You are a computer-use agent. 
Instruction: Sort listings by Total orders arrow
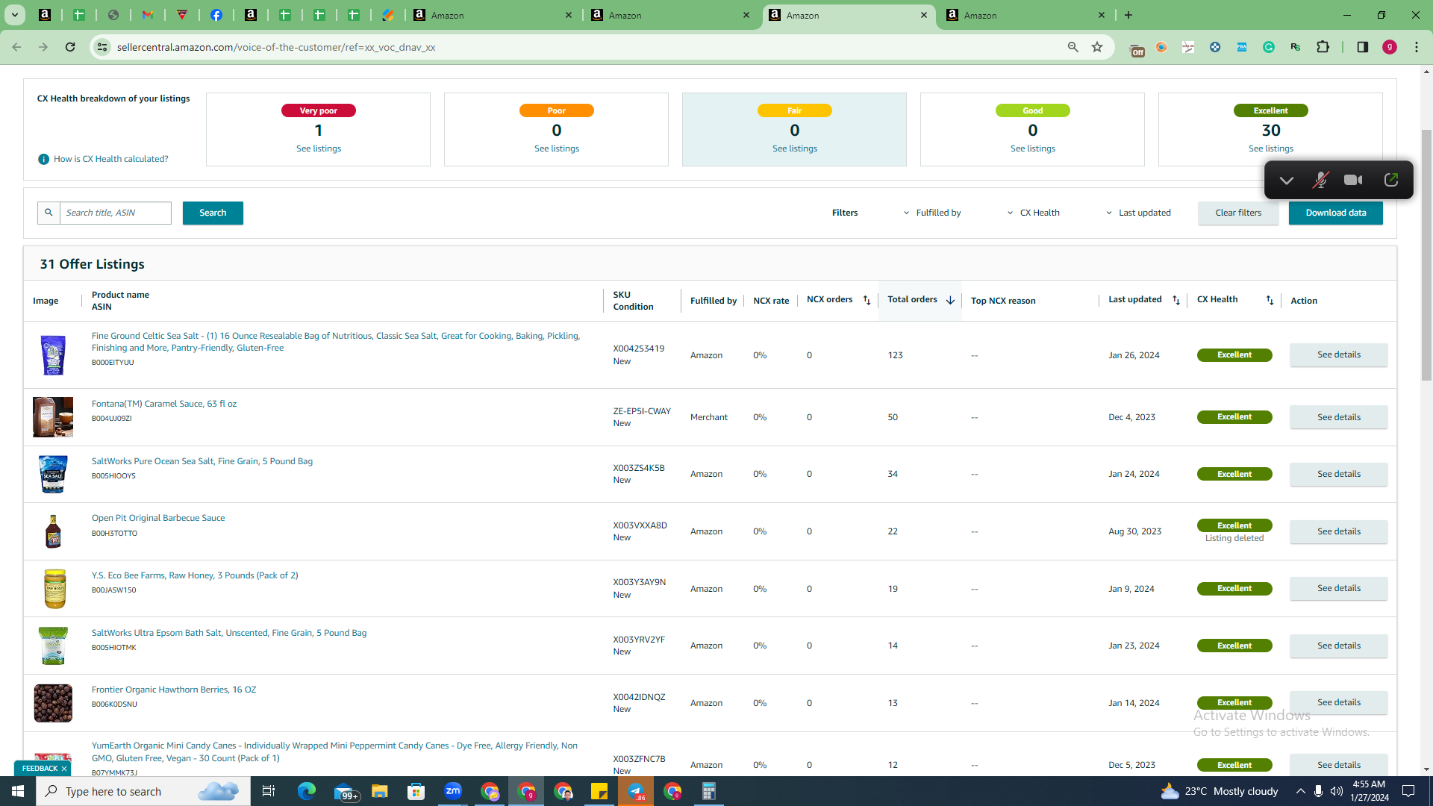pos(950,300)
